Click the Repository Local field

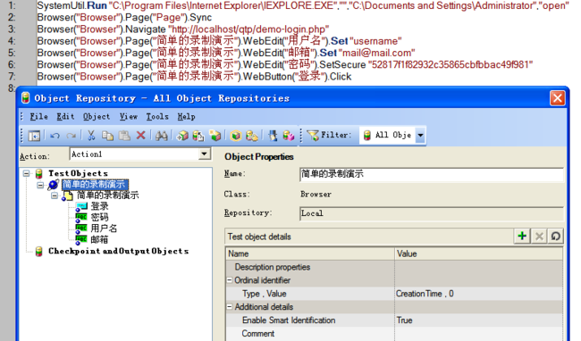pos(432,213)
